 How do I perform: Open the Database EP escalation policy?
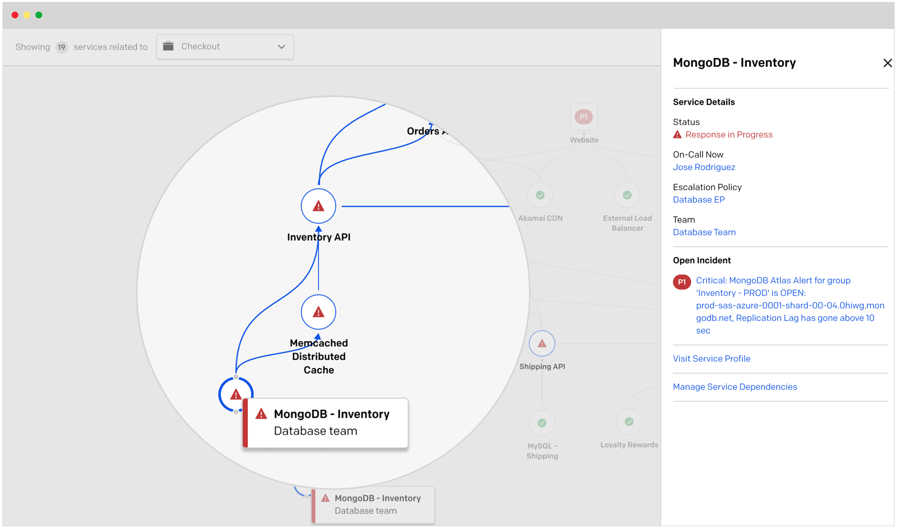point(698,200)
